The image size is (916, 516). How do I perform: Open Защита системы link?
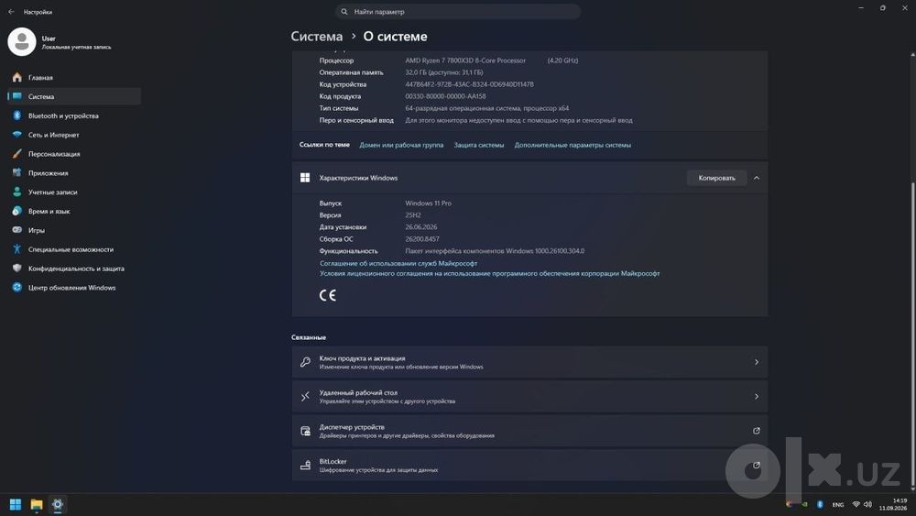pyautogui.click(x=479, y=145)
